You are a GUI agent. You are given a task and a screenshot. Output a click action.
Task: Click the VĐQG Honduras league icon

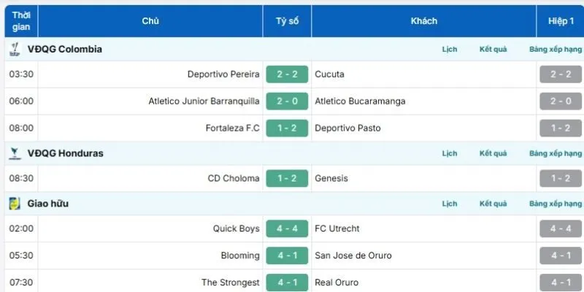click(14, 153)
